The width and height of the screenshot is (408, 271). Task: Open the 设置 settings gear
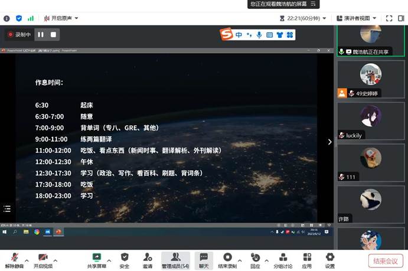329,258
